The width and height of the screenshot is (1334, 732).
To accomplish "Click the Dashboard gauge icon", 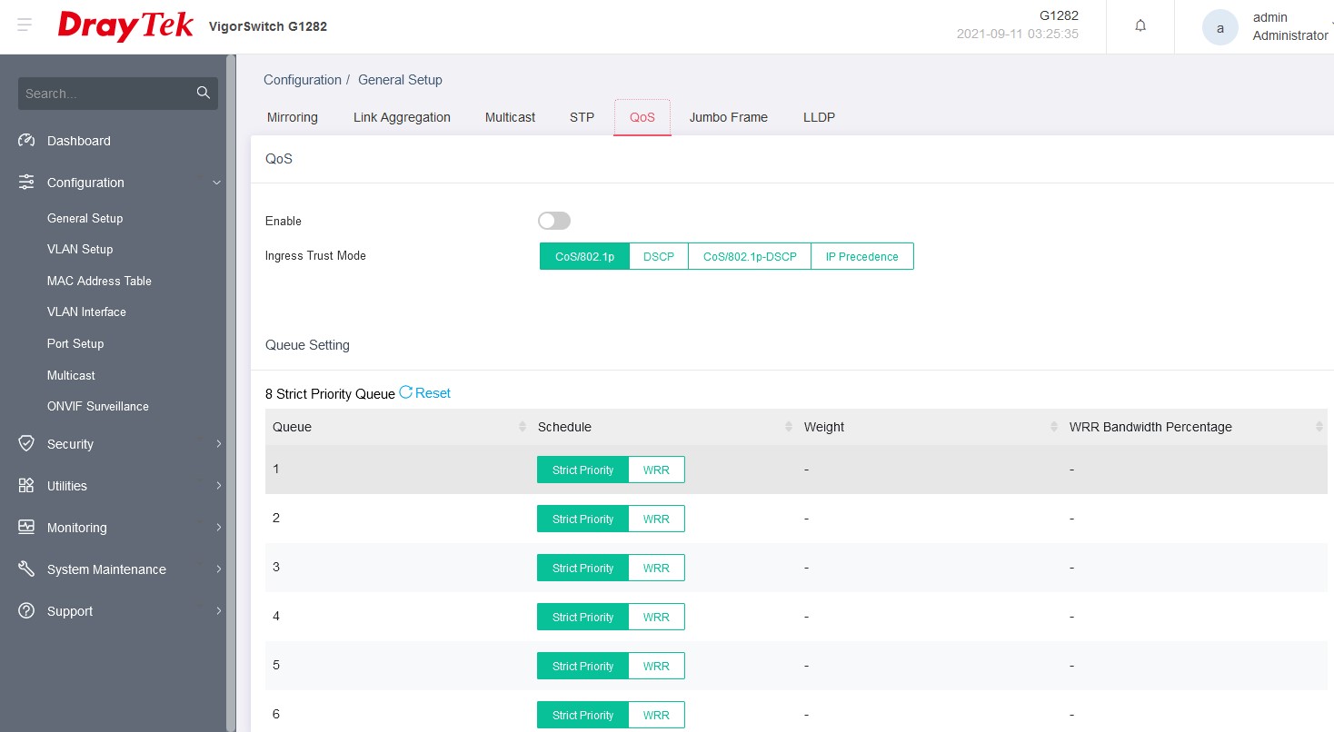I will tap(26, 141).
